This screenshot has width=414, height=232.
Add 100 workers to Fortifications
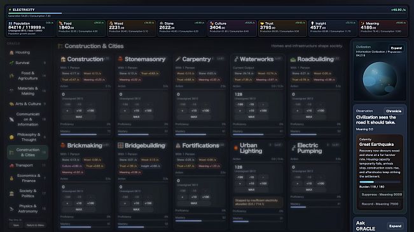205,197
